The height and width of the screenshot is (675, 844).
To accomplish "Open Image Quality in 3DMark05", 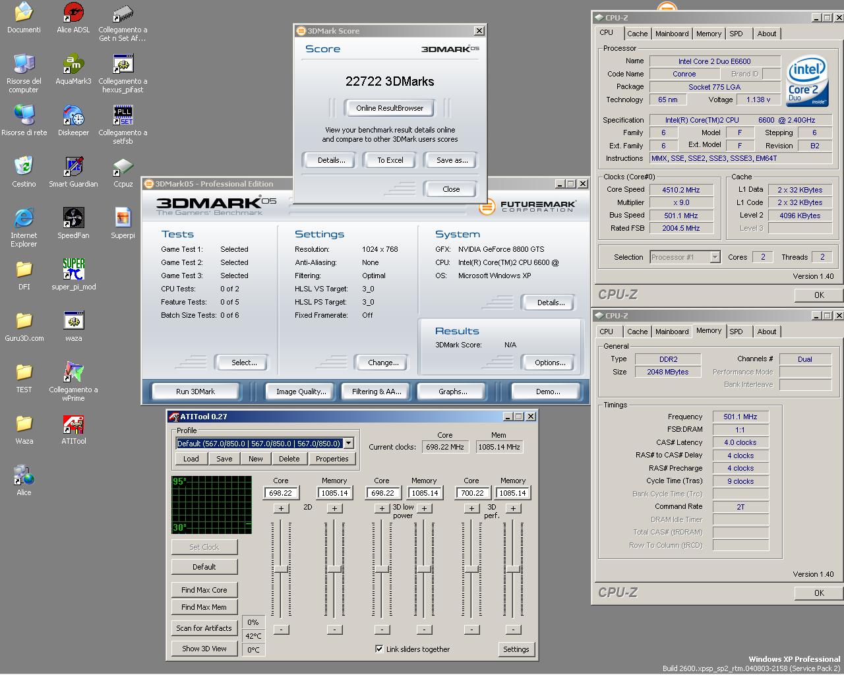I will point(301,392).
